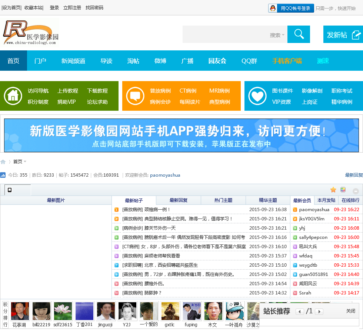Open the 搜索 type dropdown

tap(277, 35)
